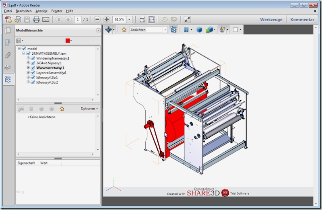Toggle Wwwturretassy:1 visibility checkbox
This screenshot has width=322, height=210.
click(x=33, y=68)
